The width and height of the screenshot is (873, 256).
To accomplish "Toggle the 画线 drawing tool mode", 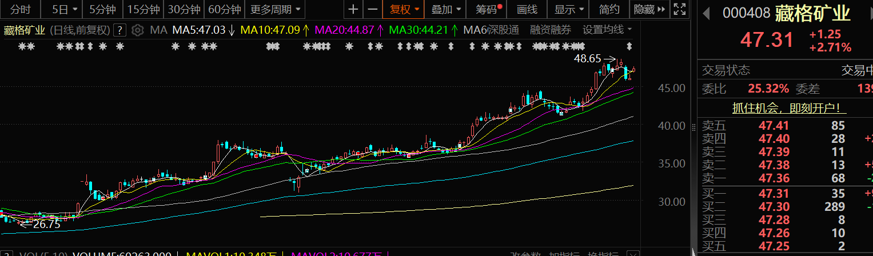I will point(527,9).
